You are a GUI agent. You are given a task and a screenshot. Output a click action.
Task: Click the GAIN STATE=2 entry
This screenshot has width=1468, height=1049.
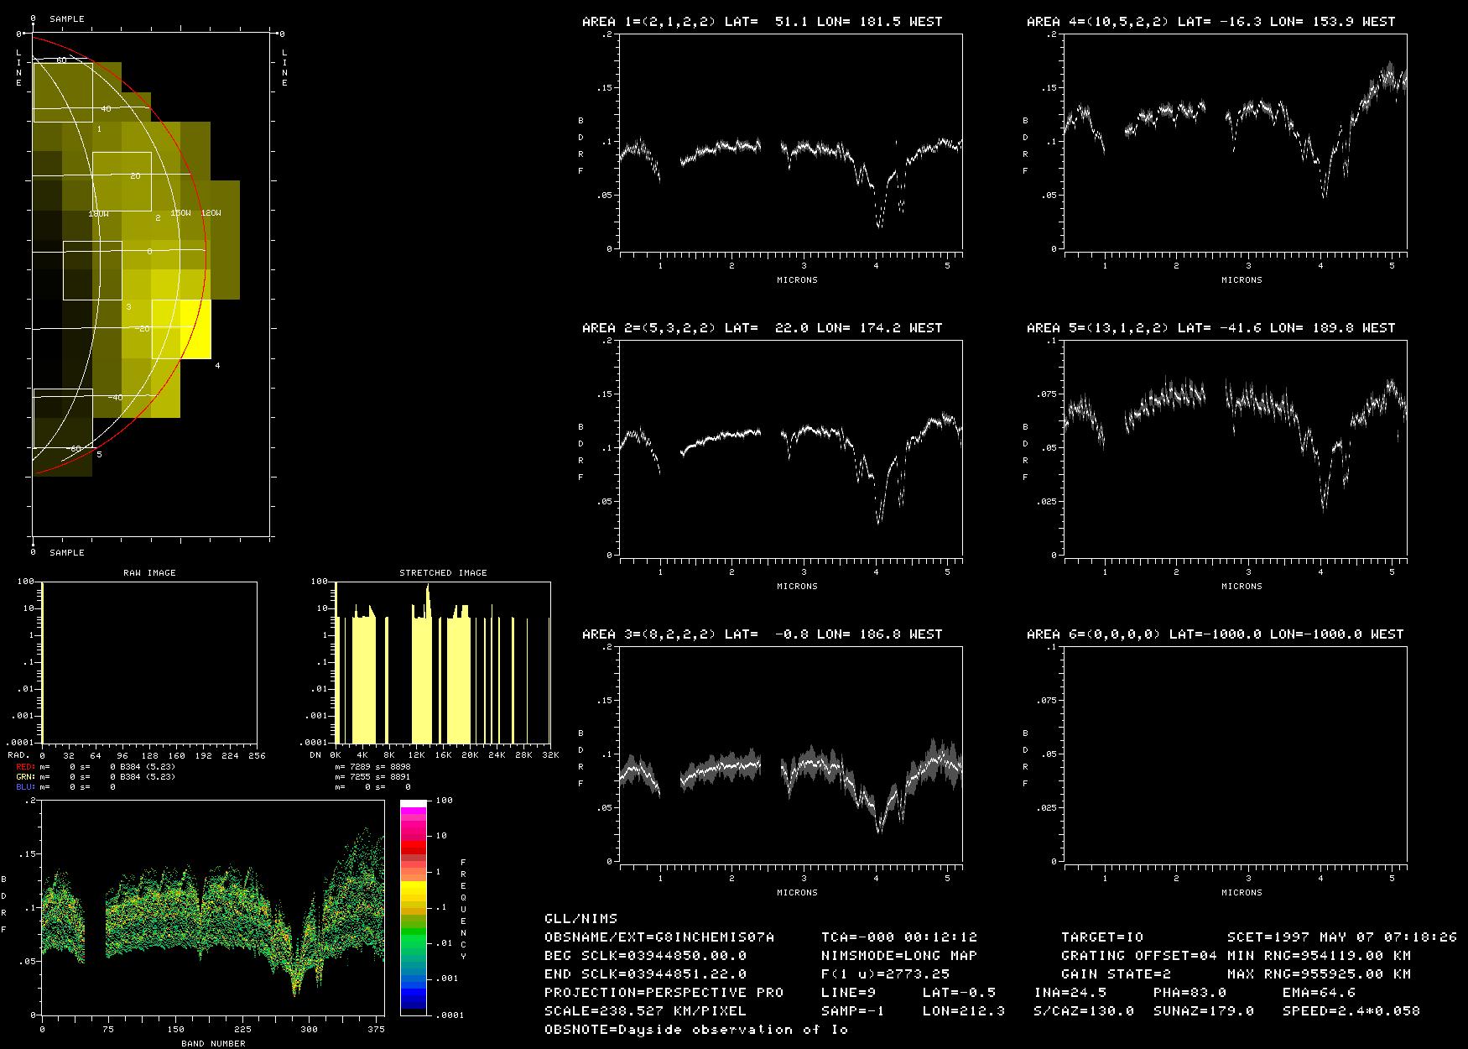1116,974
